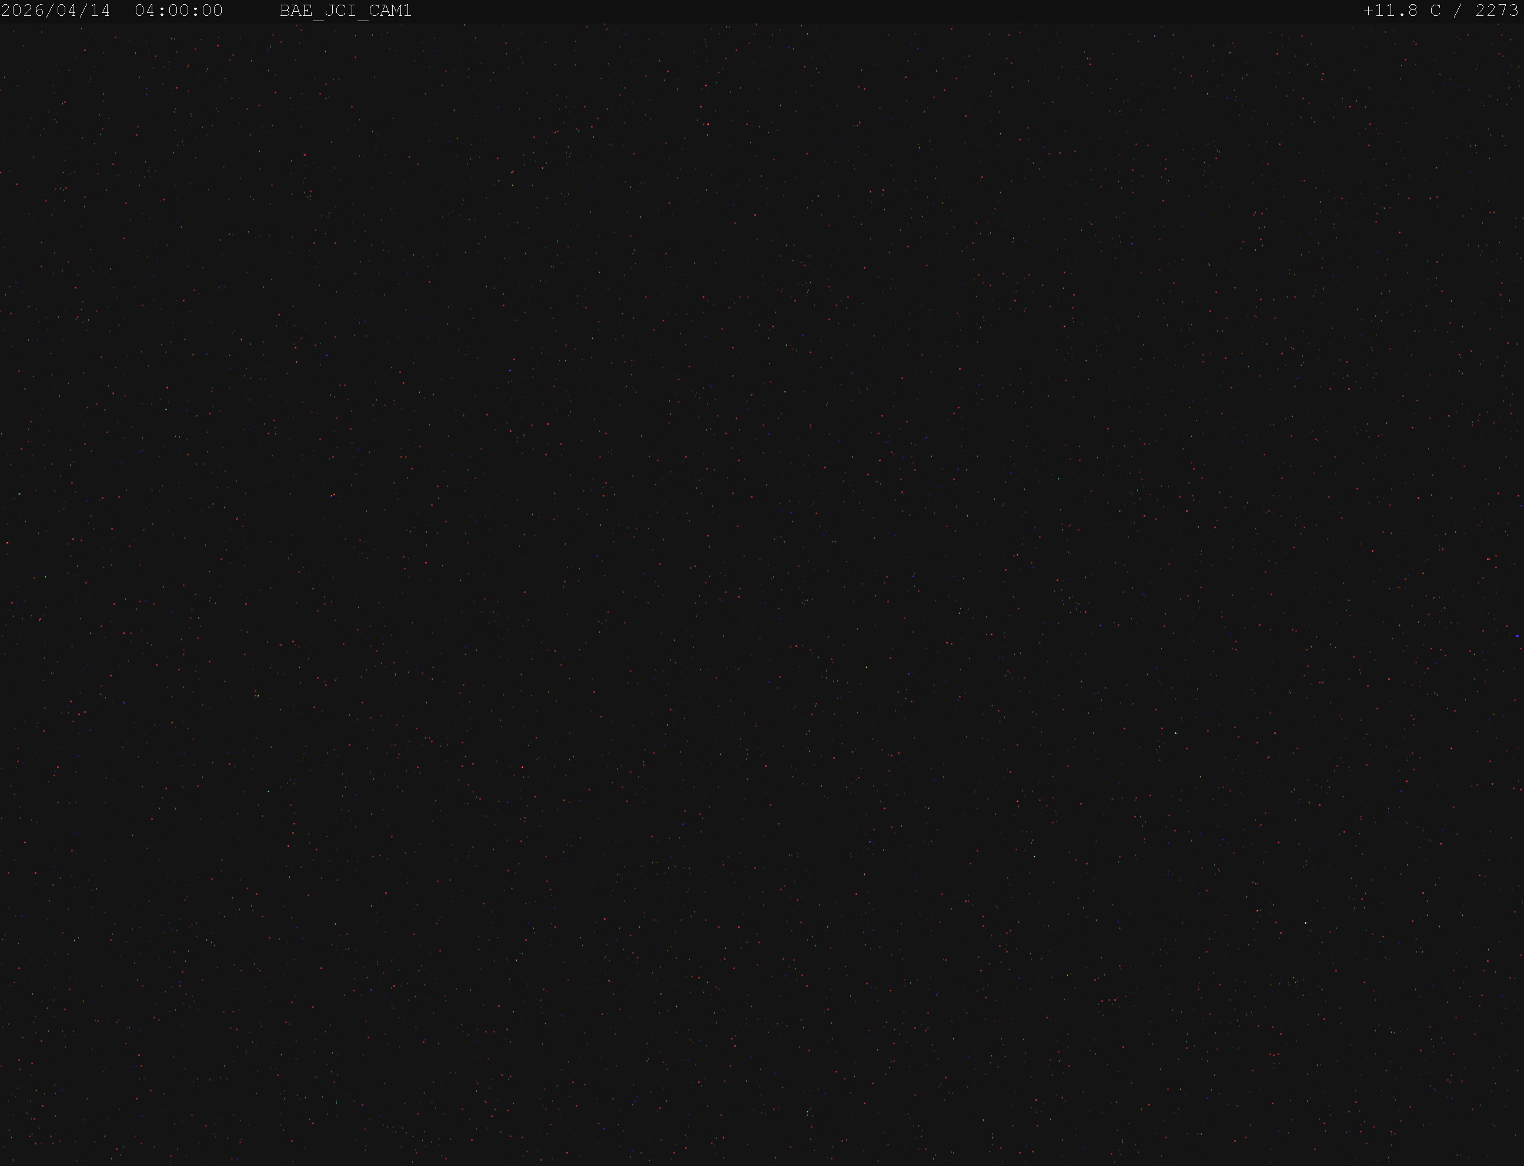Click the dark overlay header bar center
The height and width of the screenshot is (1166, 1524).
coord(761,11)
